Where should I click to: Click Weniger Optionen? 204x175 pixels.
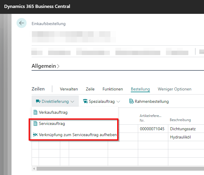174,89
